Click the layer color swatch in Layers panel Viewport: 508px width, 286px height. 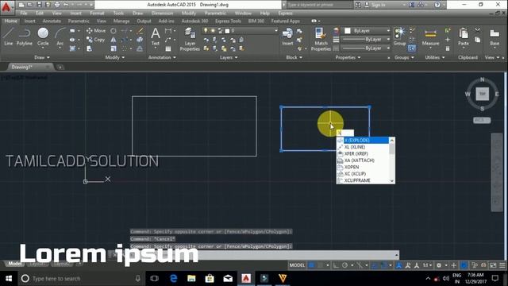point(228,31)
